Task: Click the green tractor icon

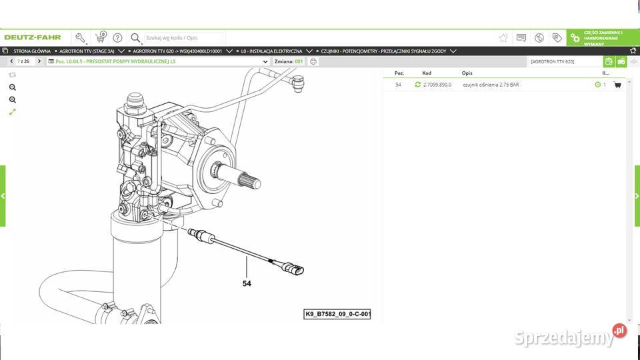Action: tap(621, 61)
